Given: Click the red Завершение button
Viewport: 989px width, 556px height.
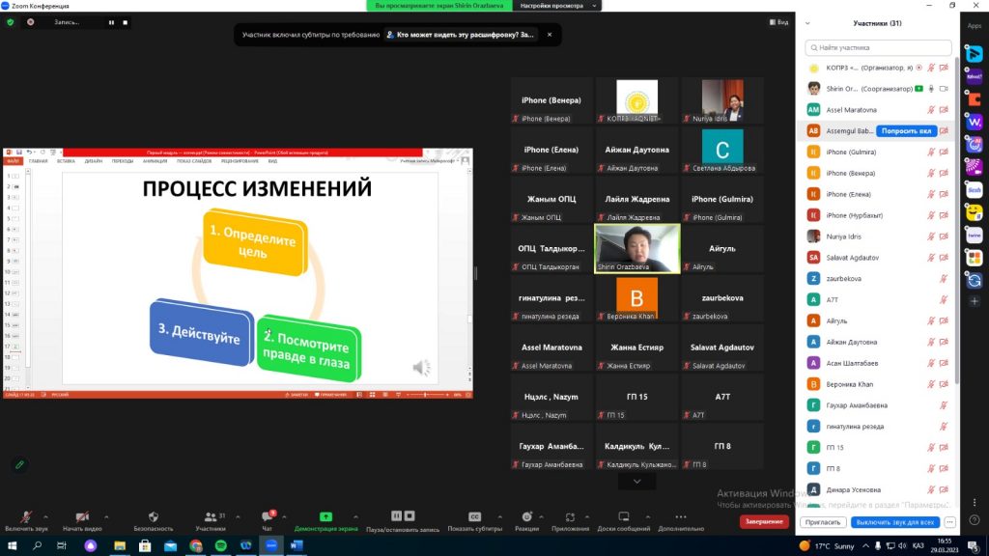Looking at the screenshot, I should tap(764, 522).
